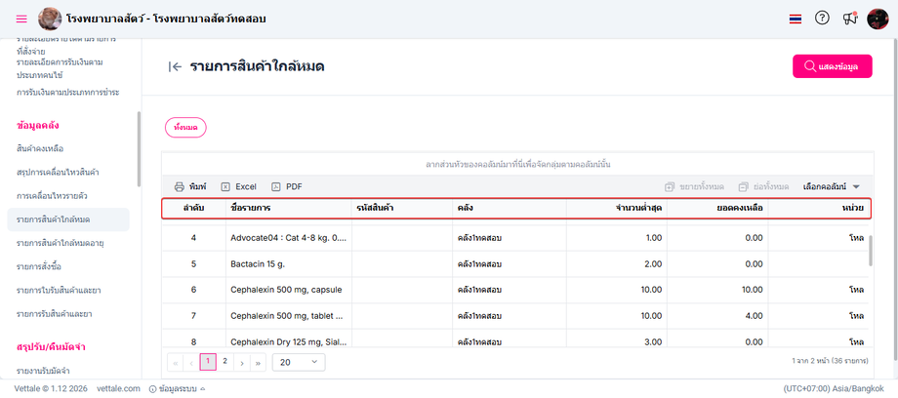The width and height of the screenshot is (898, 398).
Task: Click back arrow beside รายการสินค้าใกล้หมด title
Action: coord(176,66)
